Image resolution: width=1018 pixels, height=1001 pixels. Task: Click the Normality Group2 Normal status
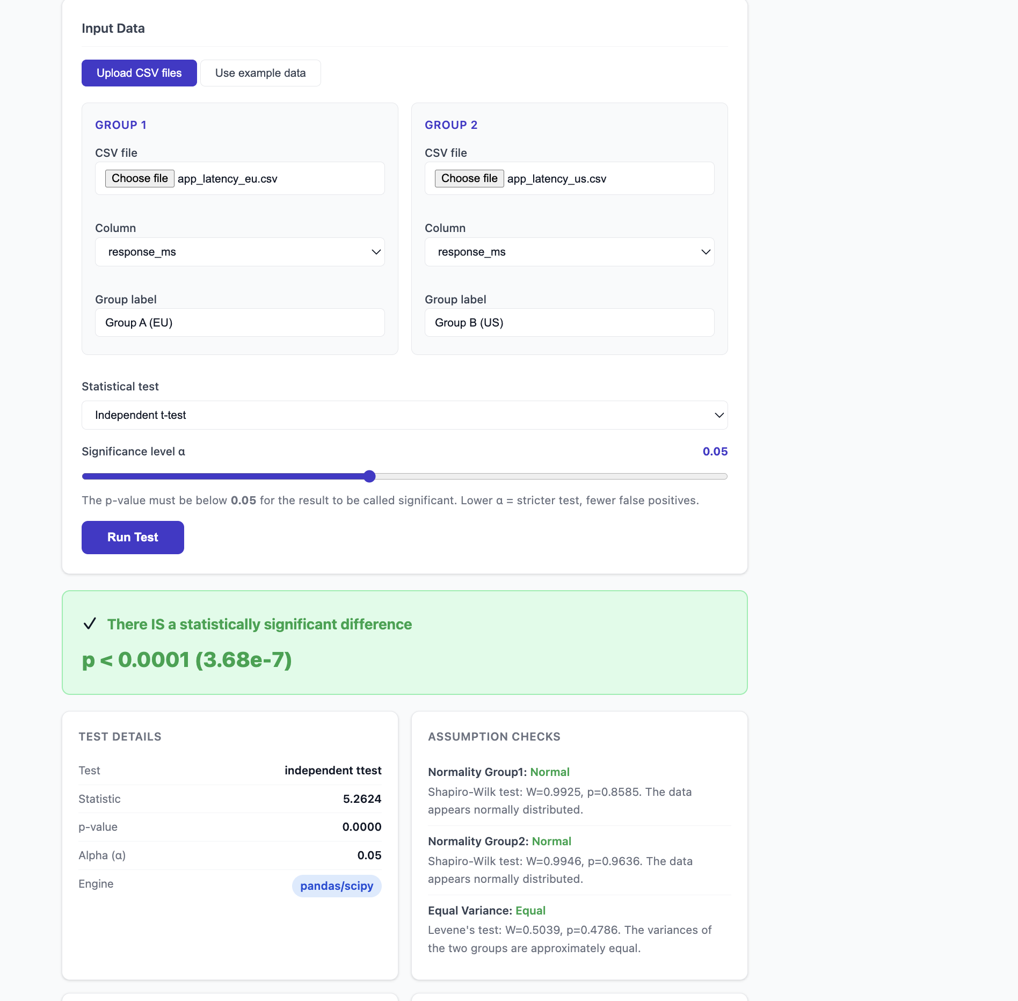[551, 842]
